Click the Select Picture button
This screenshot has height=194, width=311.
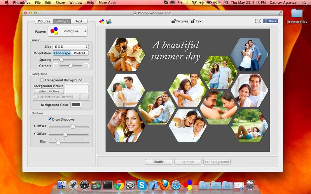point(49,91)
